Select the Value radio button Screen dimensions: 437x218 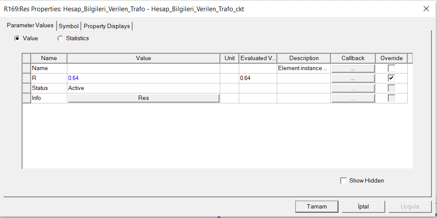click(x=17, y=38)
